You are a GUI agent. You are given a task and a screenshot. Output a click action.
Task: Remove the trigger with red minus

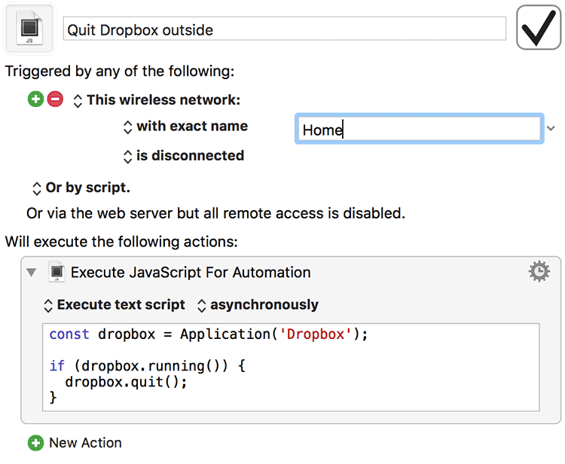55,99
